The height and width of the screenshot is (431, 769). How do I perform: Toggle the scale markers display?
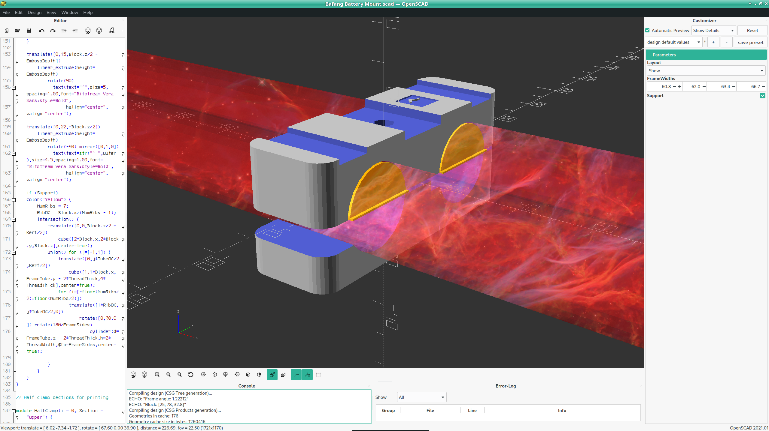[x=307, y=375]
